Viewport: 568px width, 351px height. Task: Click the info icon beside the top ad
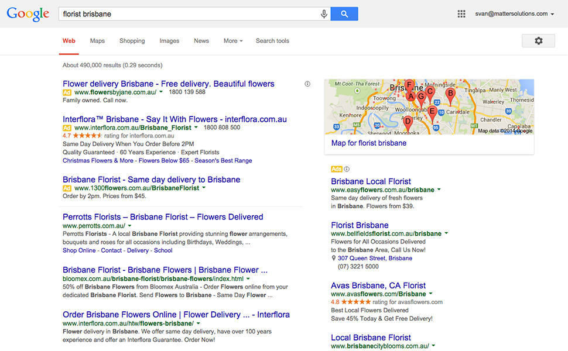point(307,84)
